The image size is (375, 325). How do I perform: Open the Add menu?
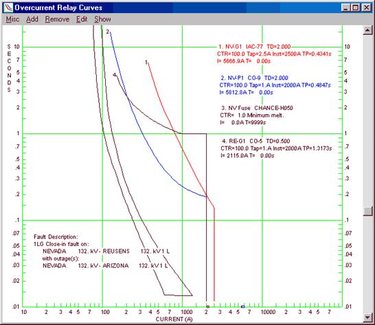coord(32,19)
